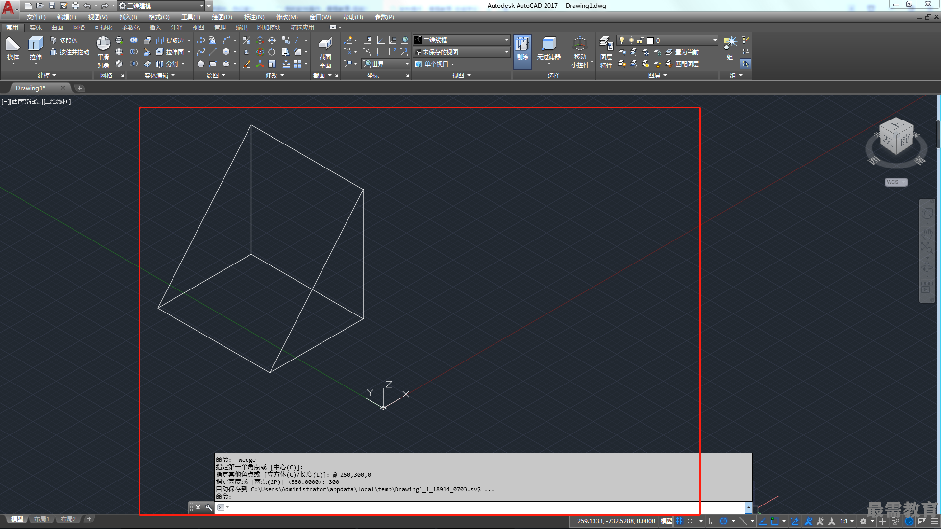
Task: Open the 未保存的视图 view dropdown
Action: click(x=461, y=52)
